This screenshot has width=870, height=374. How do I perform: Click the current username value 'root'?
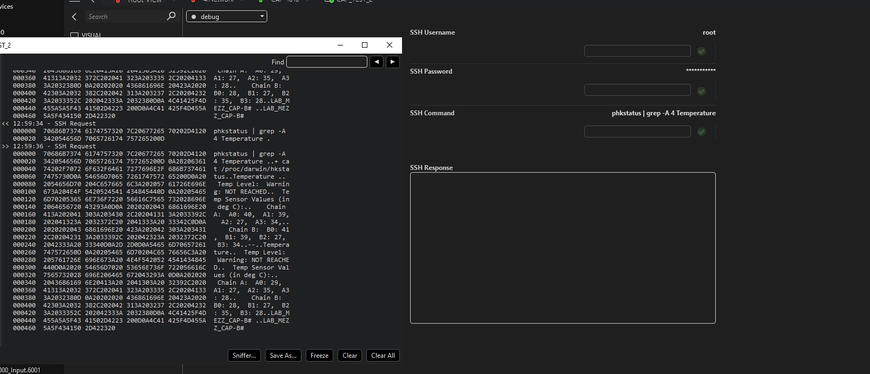coord(709,32)
